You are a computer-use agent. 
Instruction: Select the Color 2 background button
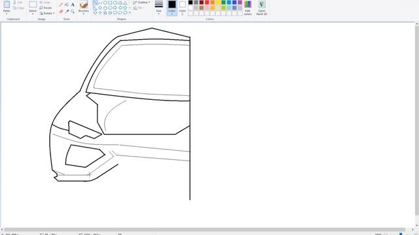[x=182, y=7]
